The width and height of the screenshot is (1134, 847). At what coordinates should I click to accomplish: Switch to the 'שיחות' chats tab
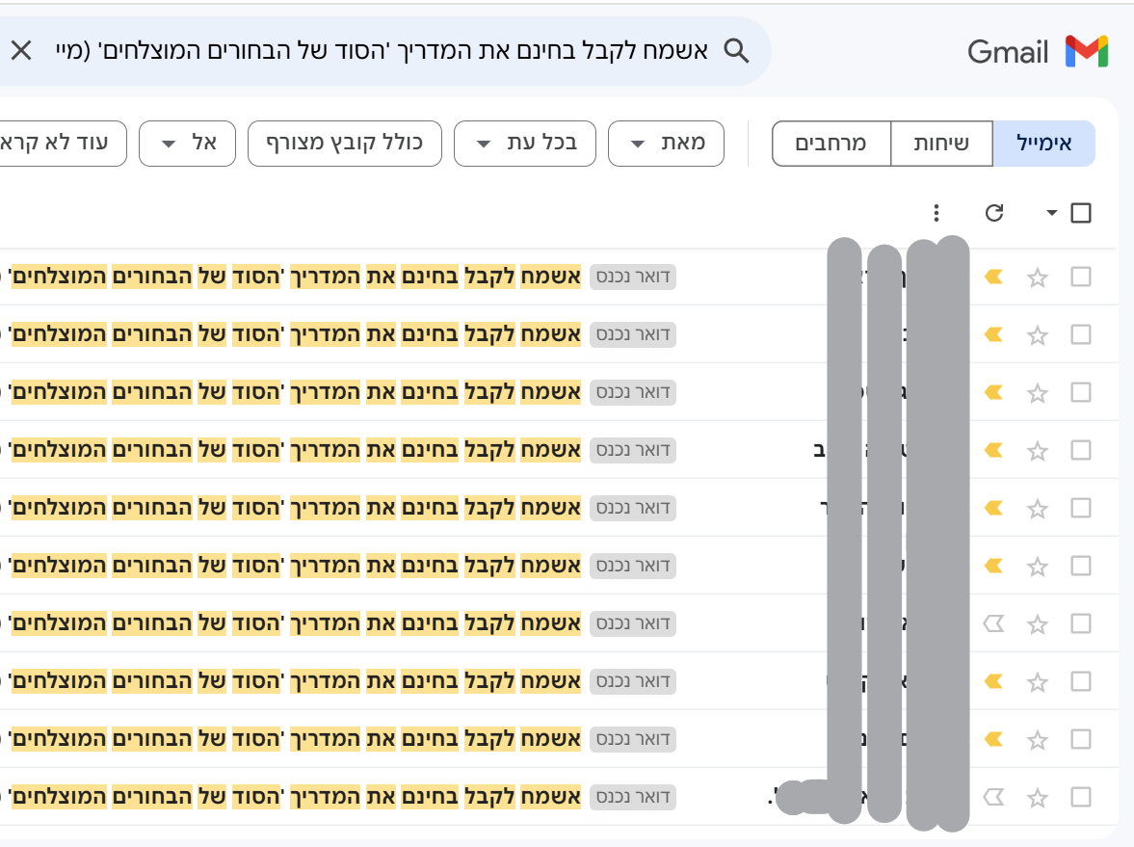click(x=941, y=143)
